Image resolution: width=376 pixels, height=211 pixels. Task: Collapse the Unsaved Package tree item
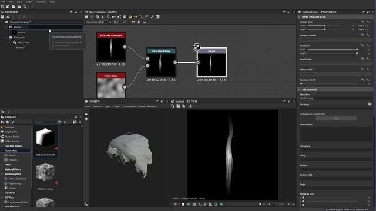tap(2, 22)
